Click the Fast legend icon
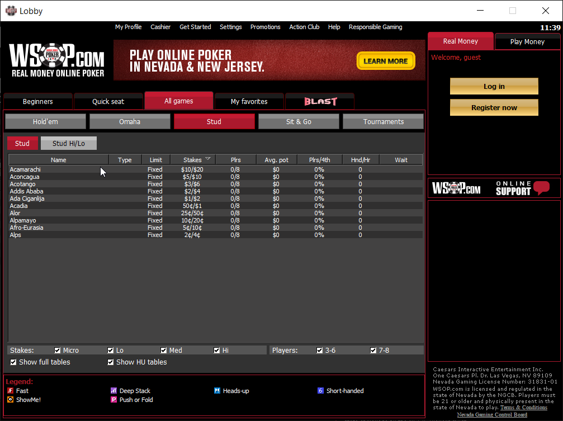 (11, 390)
